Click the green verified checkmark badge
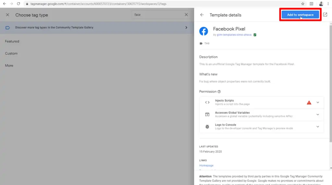 255,35
